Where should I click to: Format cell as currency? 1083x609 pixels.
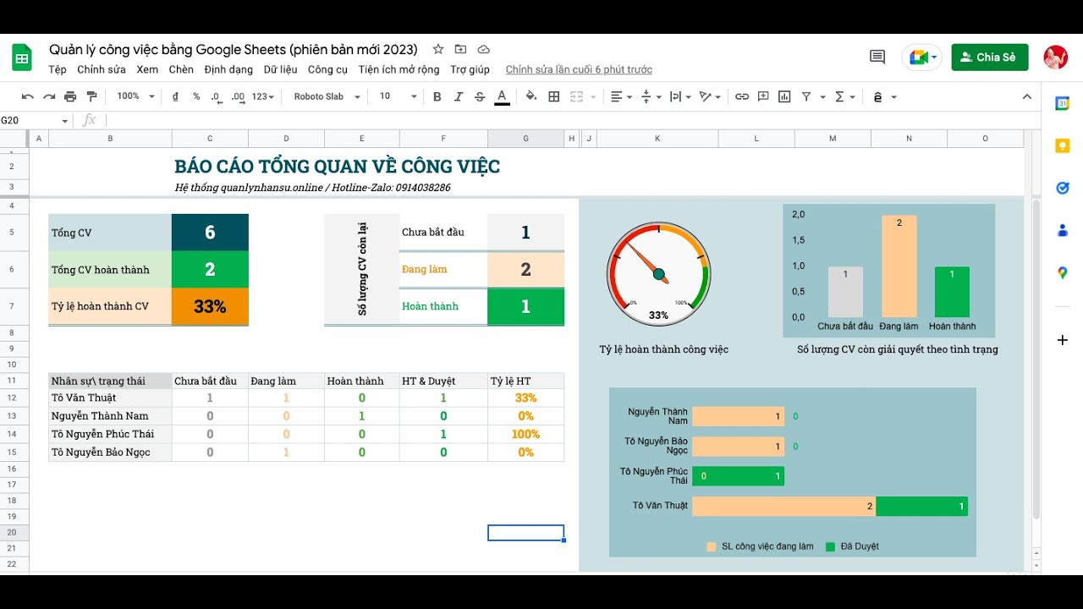click(x=175, y=96)
